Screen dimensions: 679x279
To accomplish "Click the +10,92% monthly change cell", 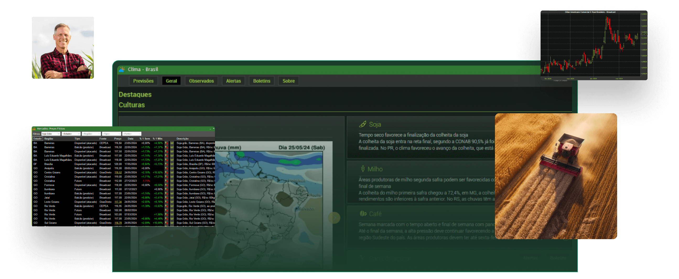I will (158, 173).
